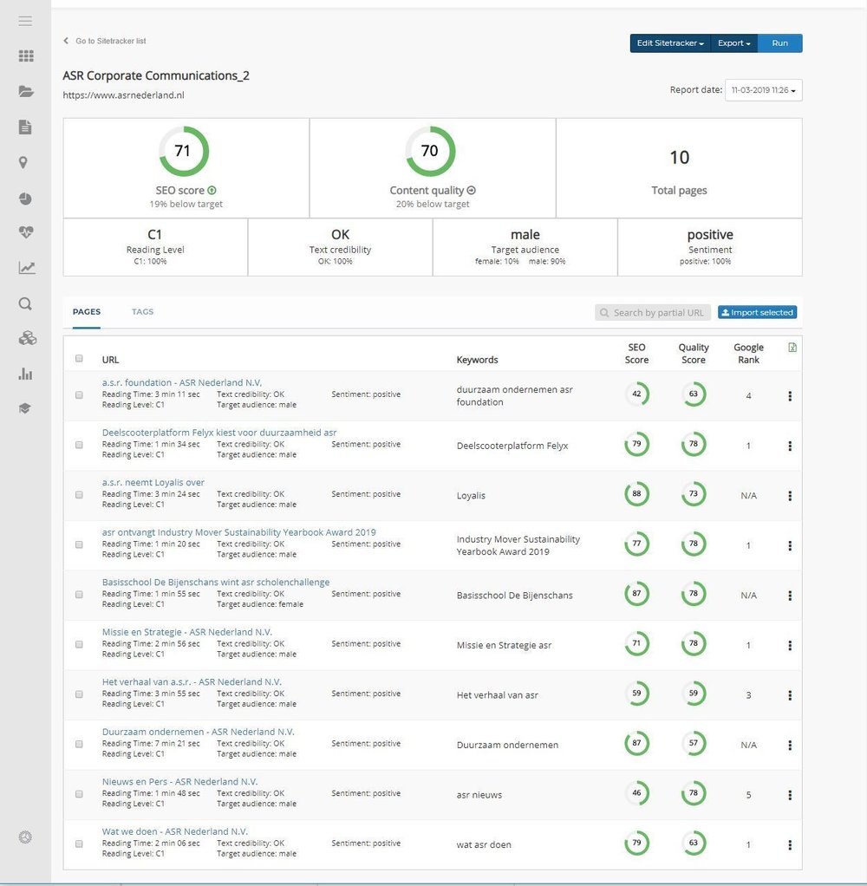
Task: Click the https://www.asrnederland.nl URL text
Action: 123,95
